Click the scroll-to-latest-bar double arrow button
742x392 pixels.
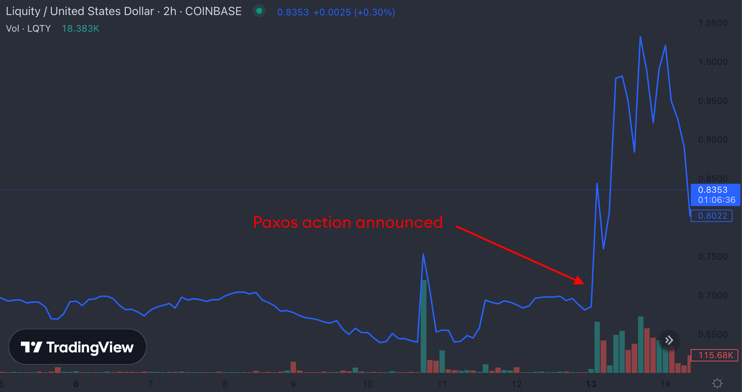pos(669,340)
